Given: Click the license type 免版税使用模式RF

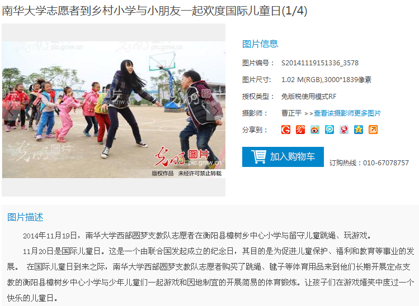Looking at the screenshot, I should [309, 96].
